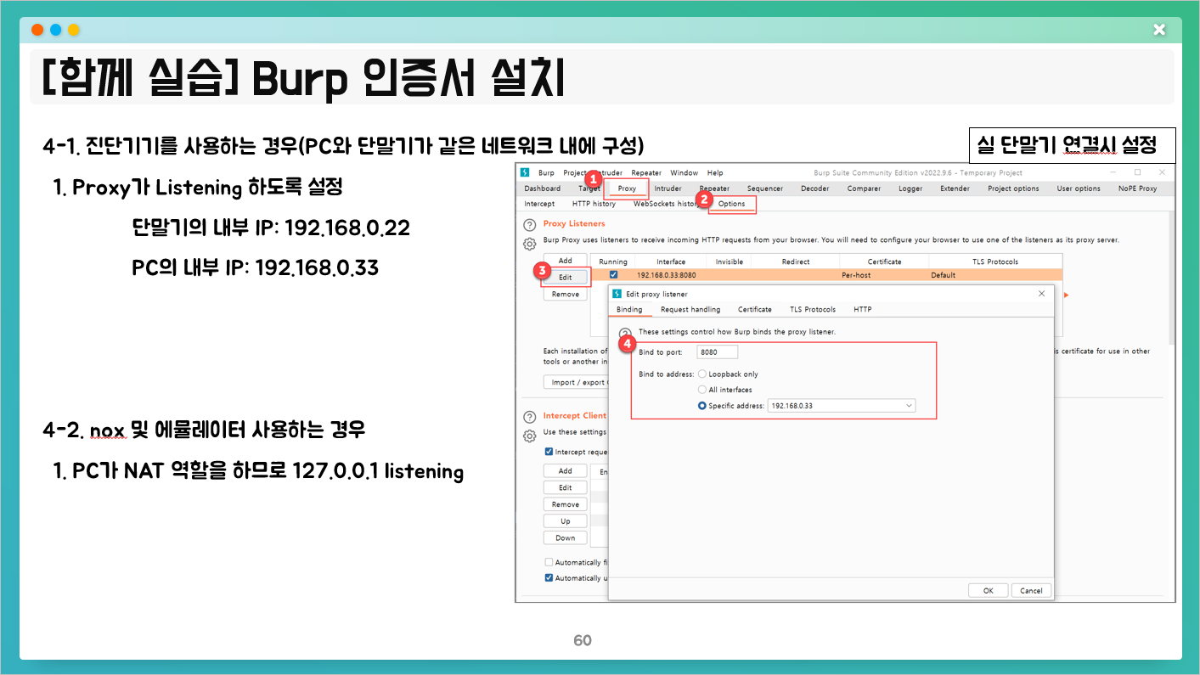Click the Proxy Listeners help question-mark icon

(x=528, y=225)
